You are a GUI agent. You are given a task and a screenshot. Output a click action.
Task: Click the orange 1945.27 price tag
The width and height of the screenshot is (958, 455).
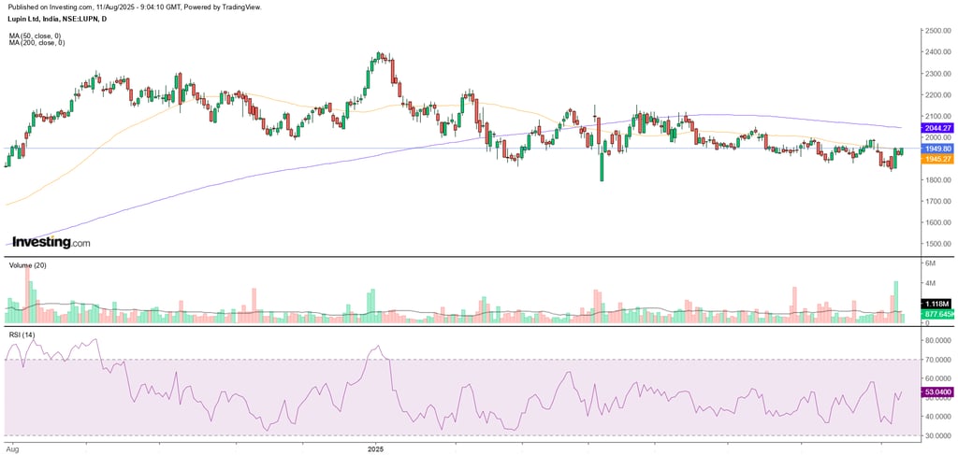click(x=936, y=159)
